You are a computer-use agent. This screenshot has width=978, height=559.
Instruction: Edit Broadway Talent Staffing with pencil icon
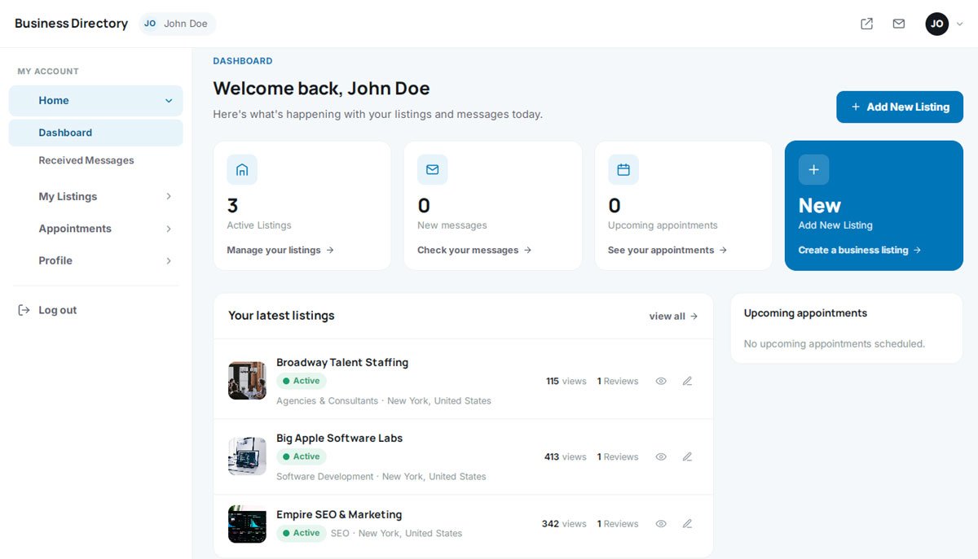point(687,381)
